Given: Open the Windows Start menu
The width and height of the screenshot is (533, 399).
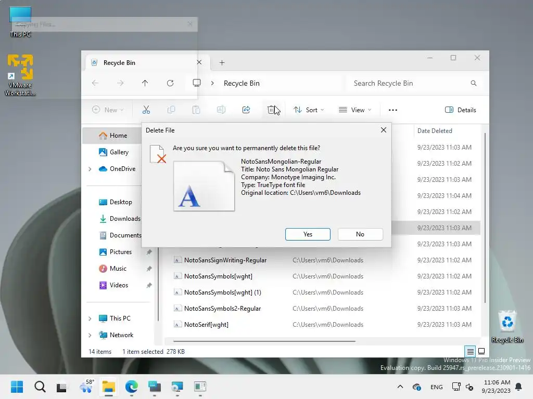Looking at the screenshot, I should point(17,387).
